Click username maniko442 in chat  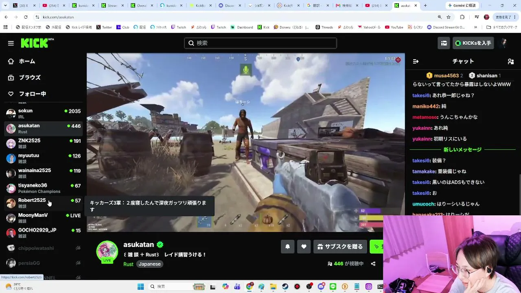click(x=425, y=106)
